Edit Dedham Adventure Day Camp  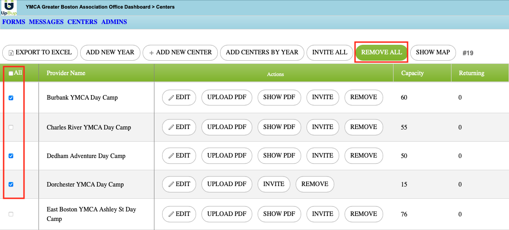[179, 156]
